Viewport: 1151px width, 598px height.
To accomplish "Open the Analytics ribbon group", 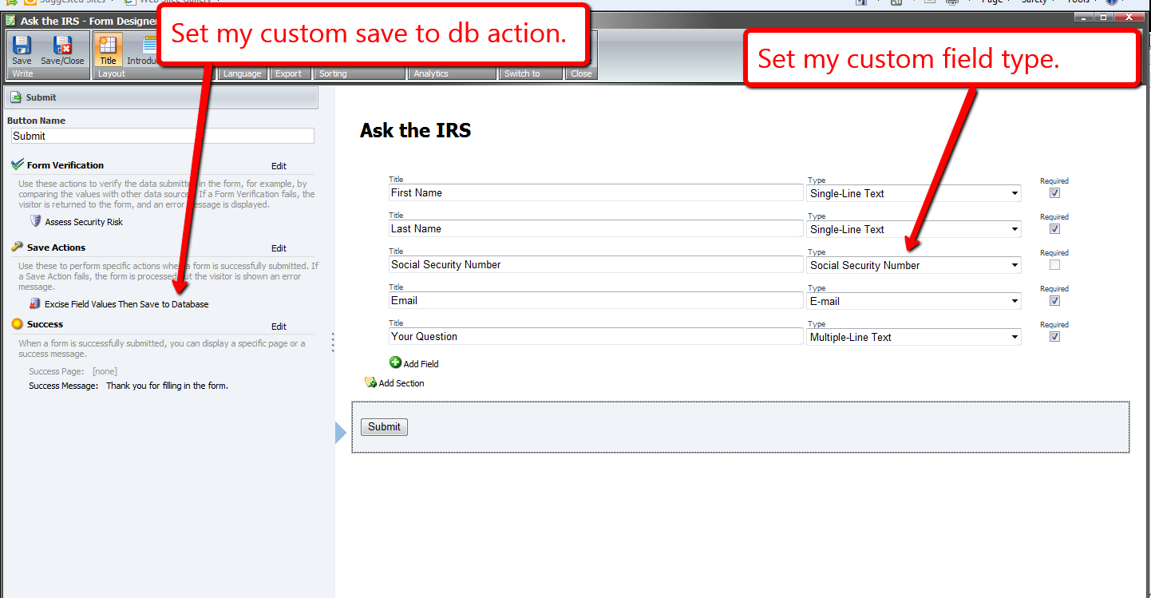I will point(431,73).
